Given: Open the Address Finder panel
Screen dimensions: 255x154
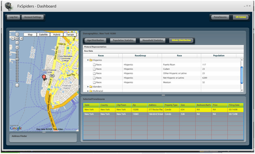Looking at the screenshot, I should point(43,138).
